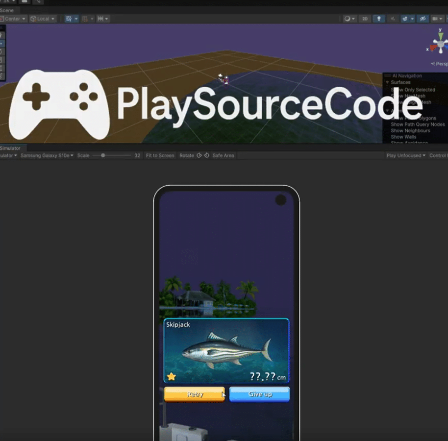
Task: Click the Scale value field showing 32
Action: (x=137, y=155)
